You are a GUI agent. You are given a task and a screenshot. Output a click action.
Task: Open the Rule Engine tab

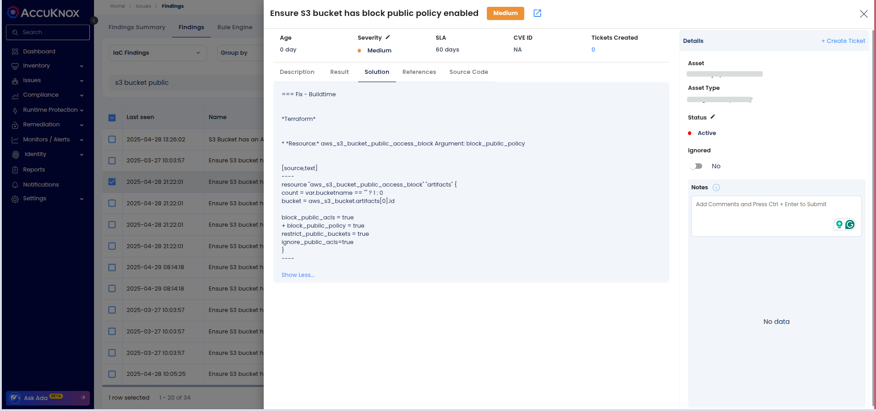pyautogui.click(x=235, y=27)
